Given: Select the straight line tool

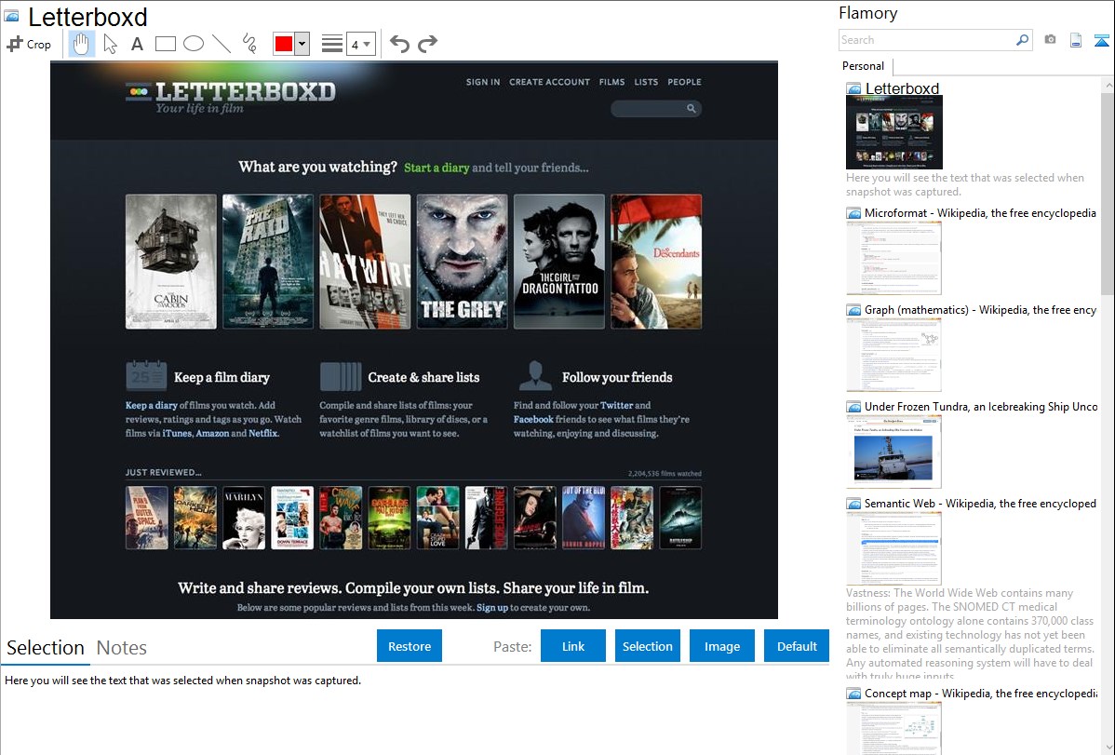Looking at the screenshot, I should pos(222,44).
